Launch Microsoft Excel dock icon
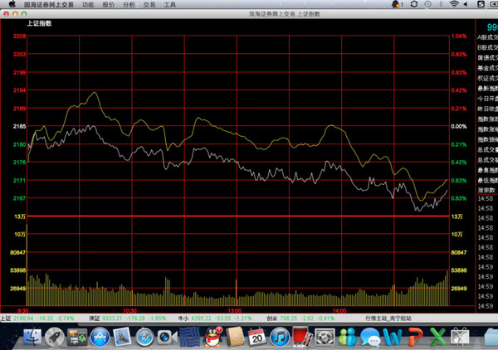The height and width of the screenshot is (350, 498). [437, 338]
